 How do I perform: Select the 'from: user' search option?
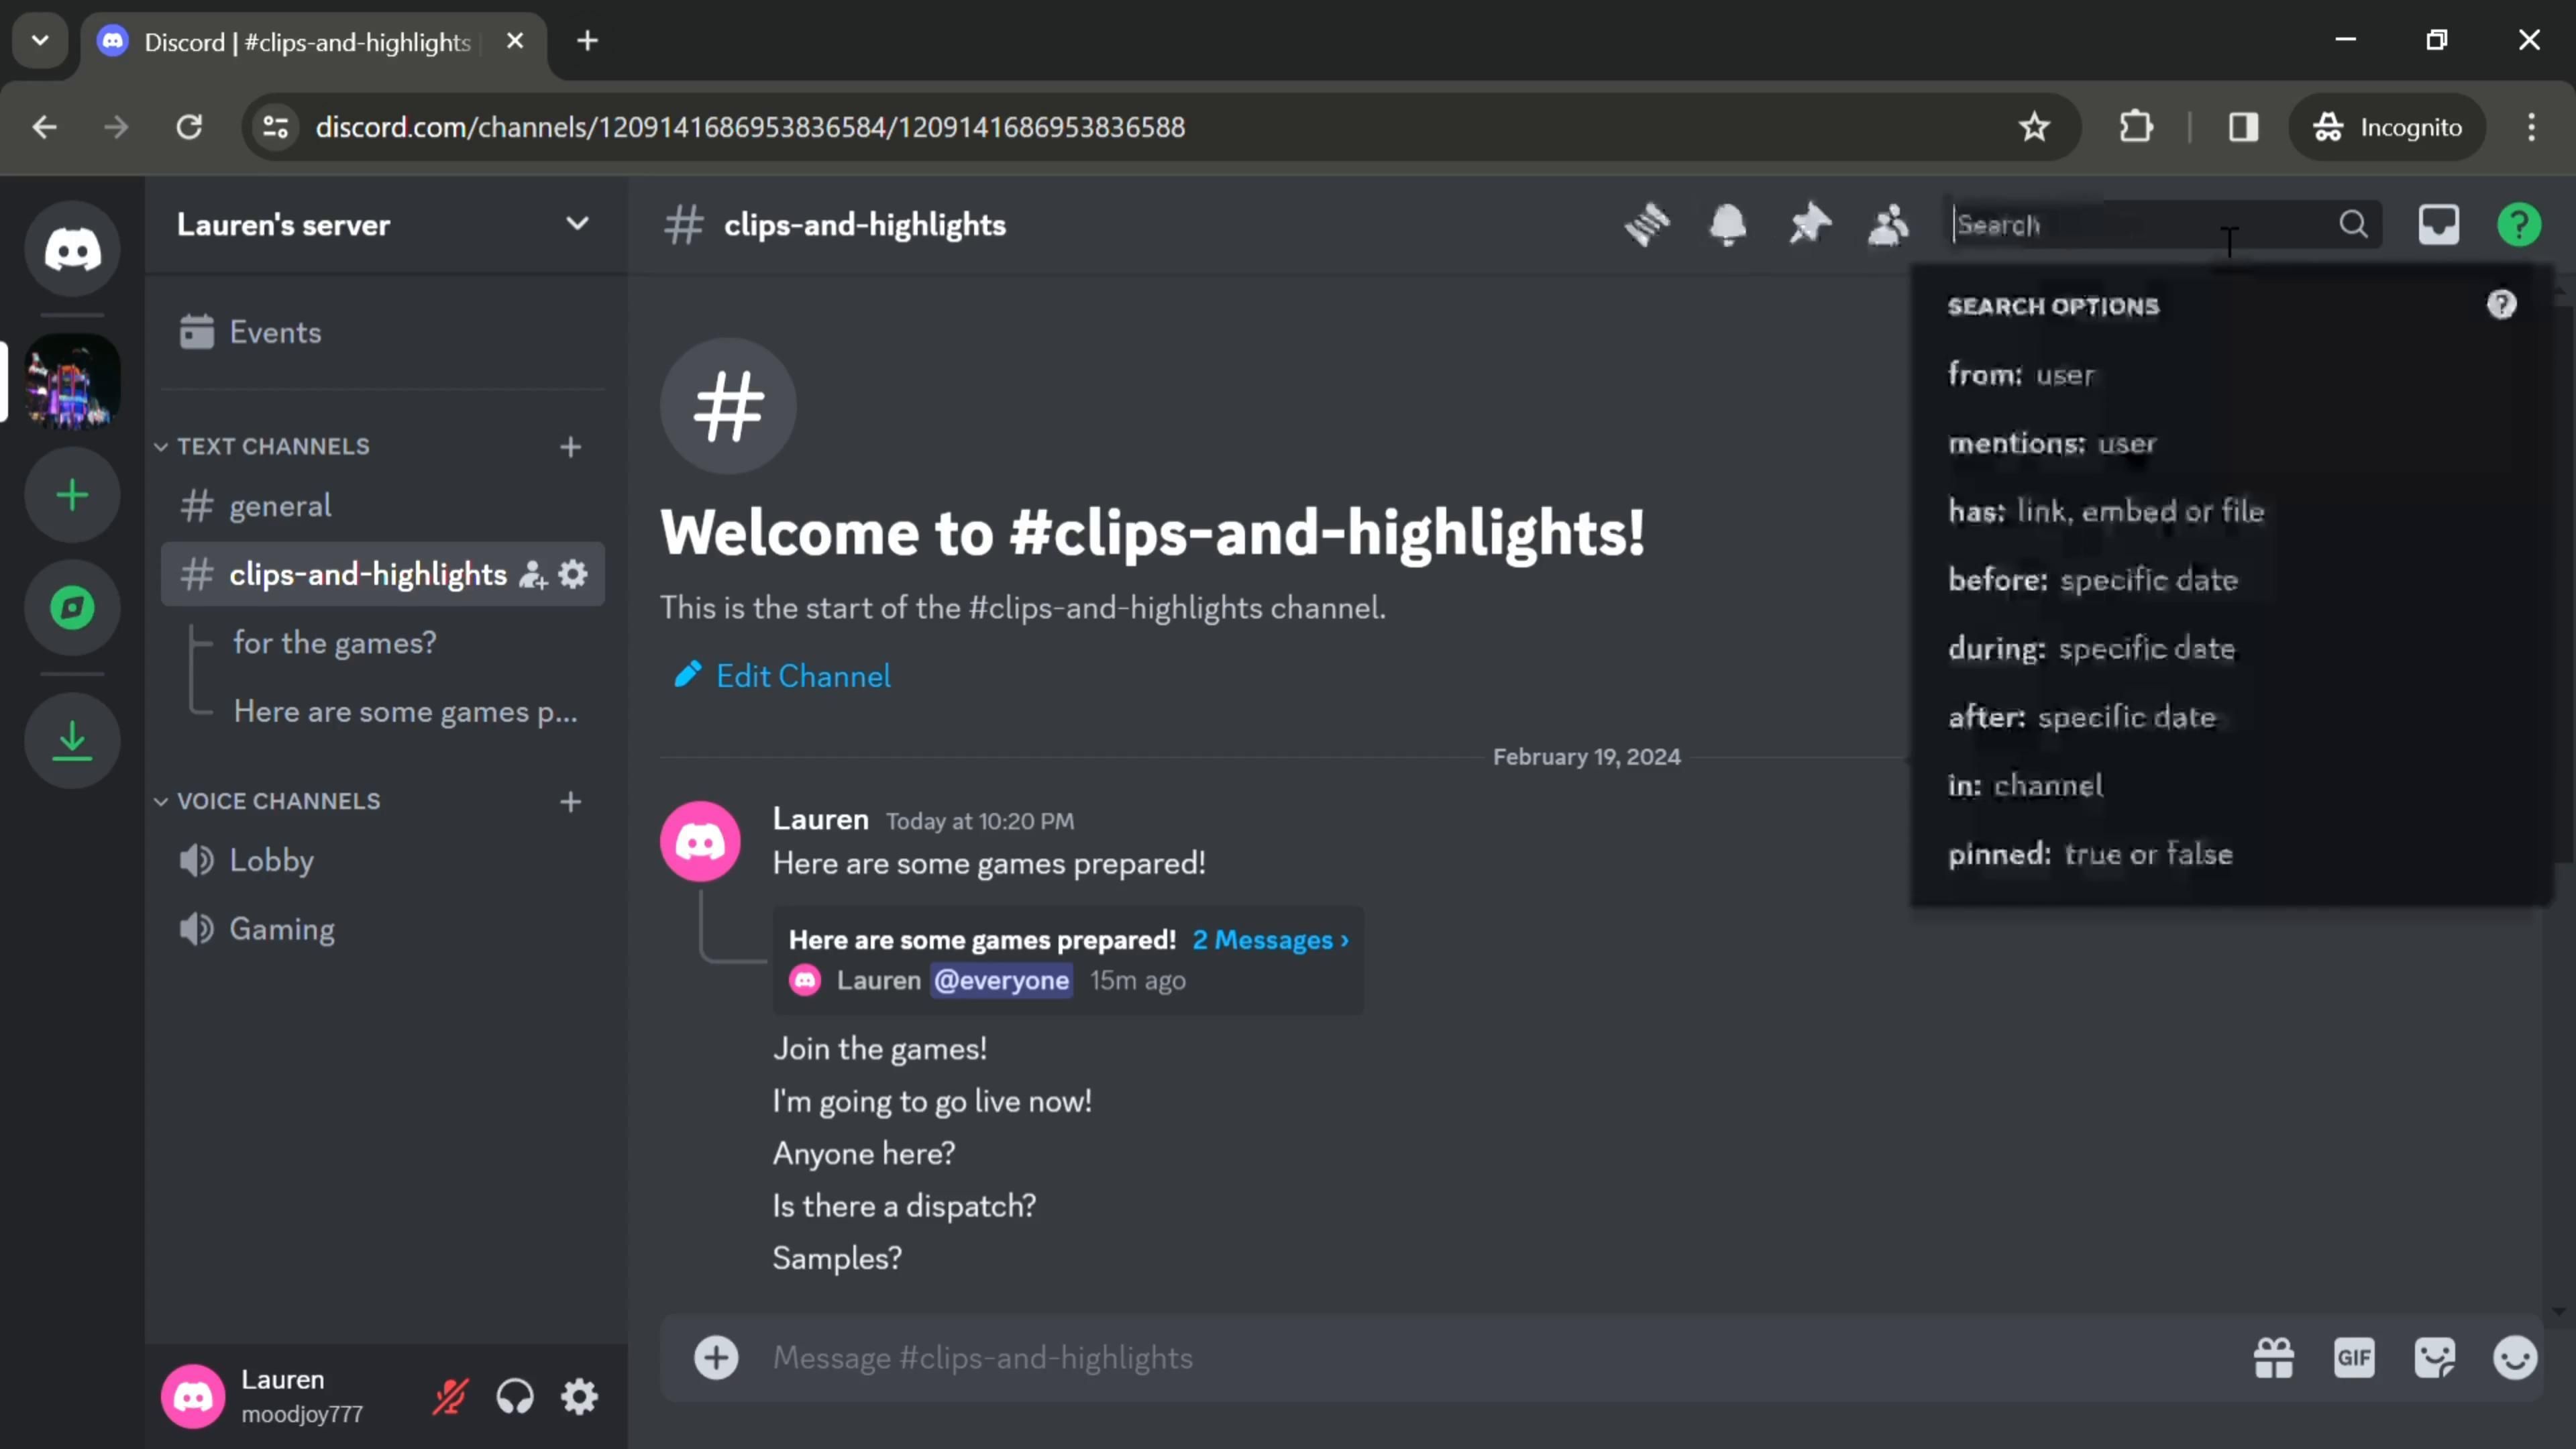coord(2020,374)
